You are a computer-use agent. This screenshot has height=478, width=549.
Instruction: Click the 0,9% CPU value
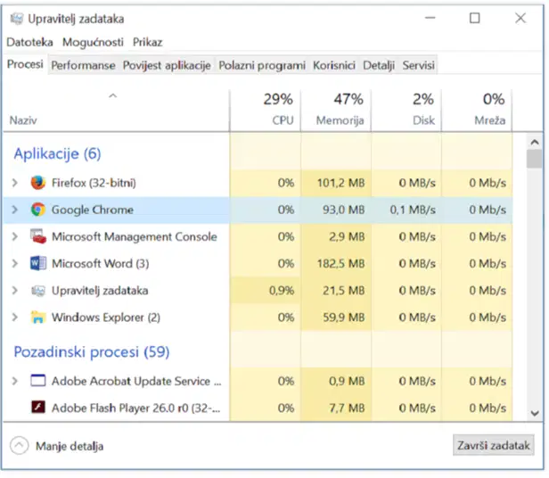click(282, 290)
